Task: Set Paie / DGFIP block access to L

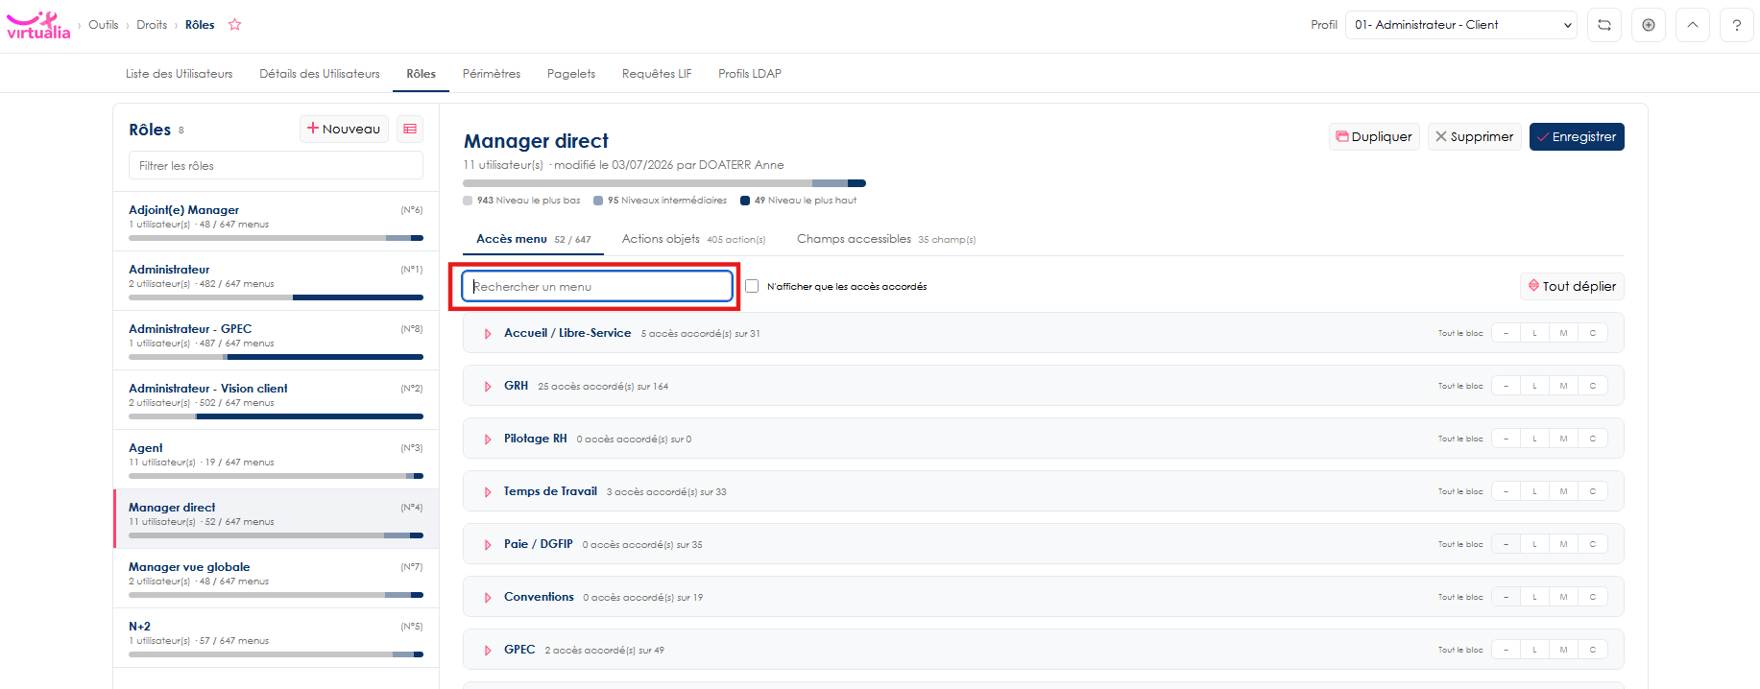Action: coord(1534,544)
